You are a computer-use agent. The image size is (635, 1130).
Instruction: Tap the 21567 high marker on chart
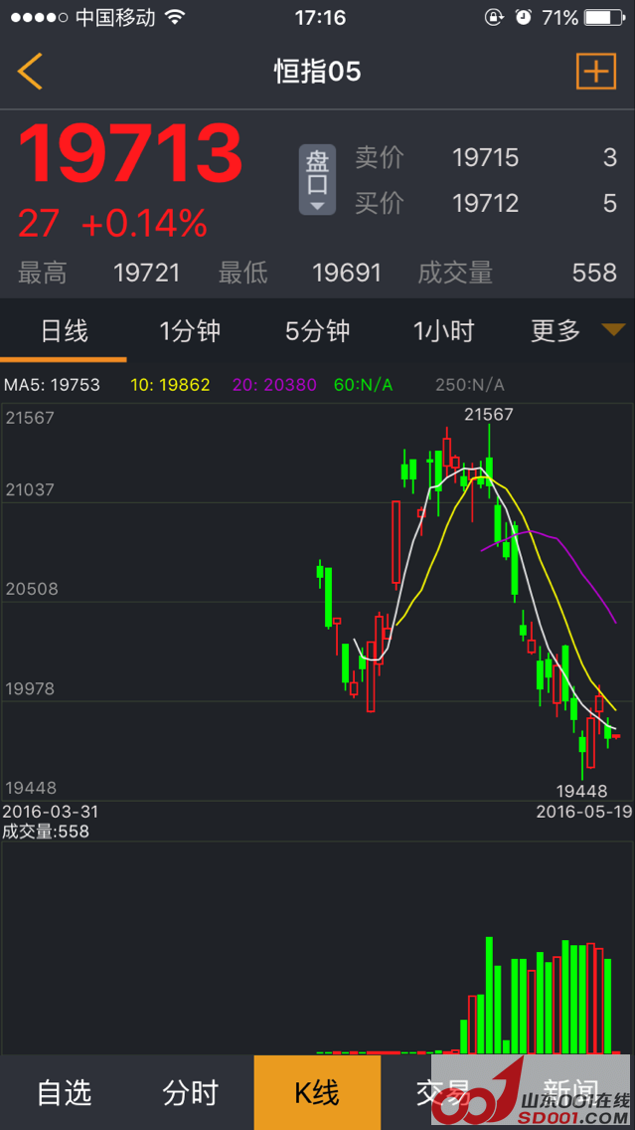489,414
